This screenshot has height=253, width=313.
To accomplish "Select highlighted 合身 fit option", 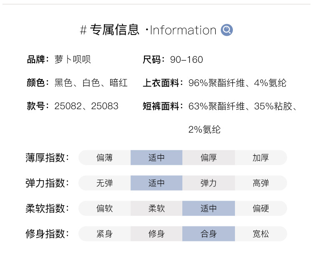I will tap(209, 234).
